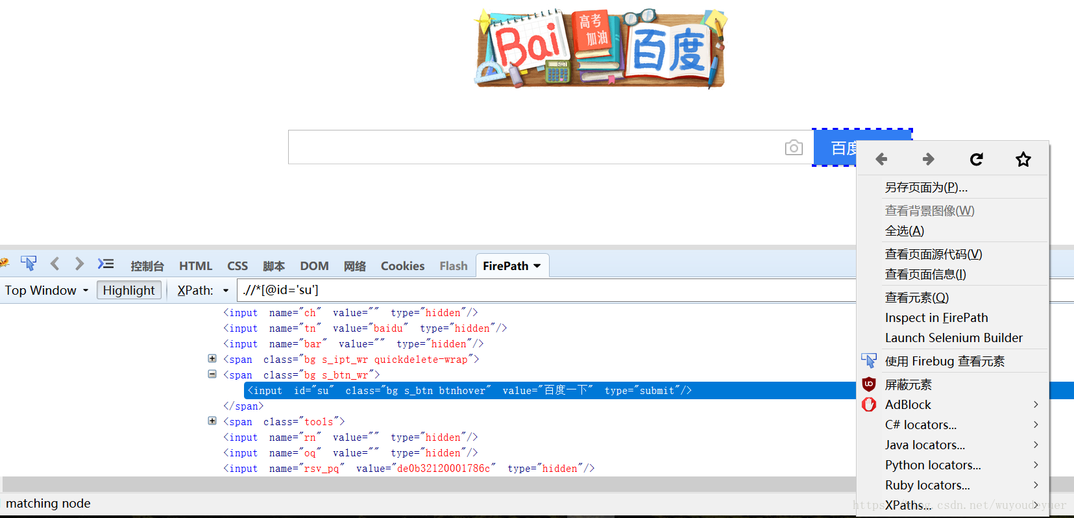Click the 'matching node' status text
The width and height of the screenshot is (1074, 518).
tap(48, 504)
